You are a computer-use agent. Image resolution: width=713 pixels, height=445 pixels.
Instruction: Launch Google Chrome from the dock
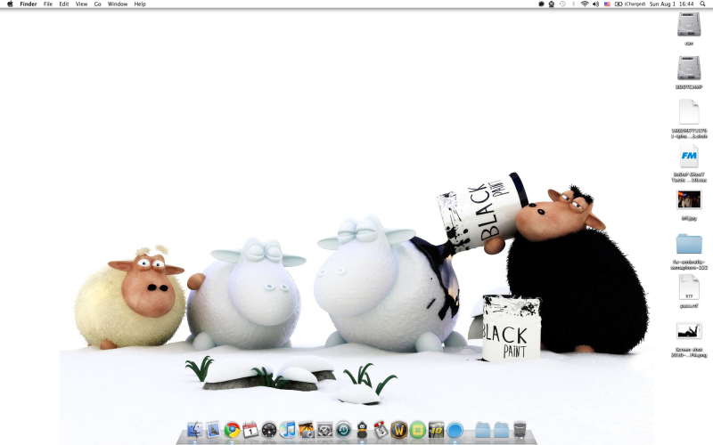point(232,431)
